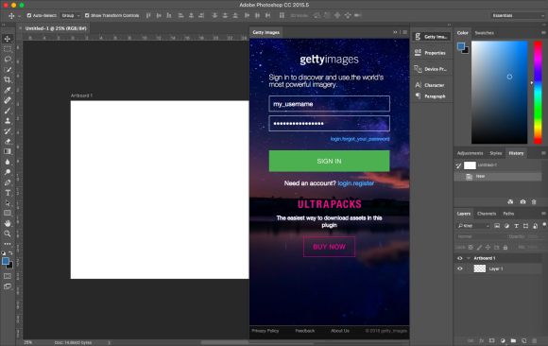Select the Lasso tool
This screenshot has width=548, height=346.
pos(8,60)
